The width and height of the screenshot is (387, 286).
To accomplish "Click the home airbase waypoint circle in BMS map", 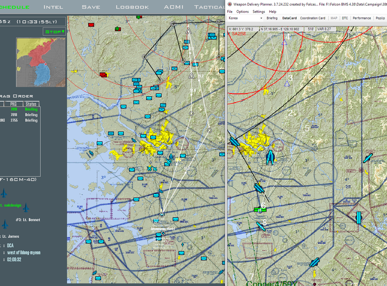I will coord(162,214).
